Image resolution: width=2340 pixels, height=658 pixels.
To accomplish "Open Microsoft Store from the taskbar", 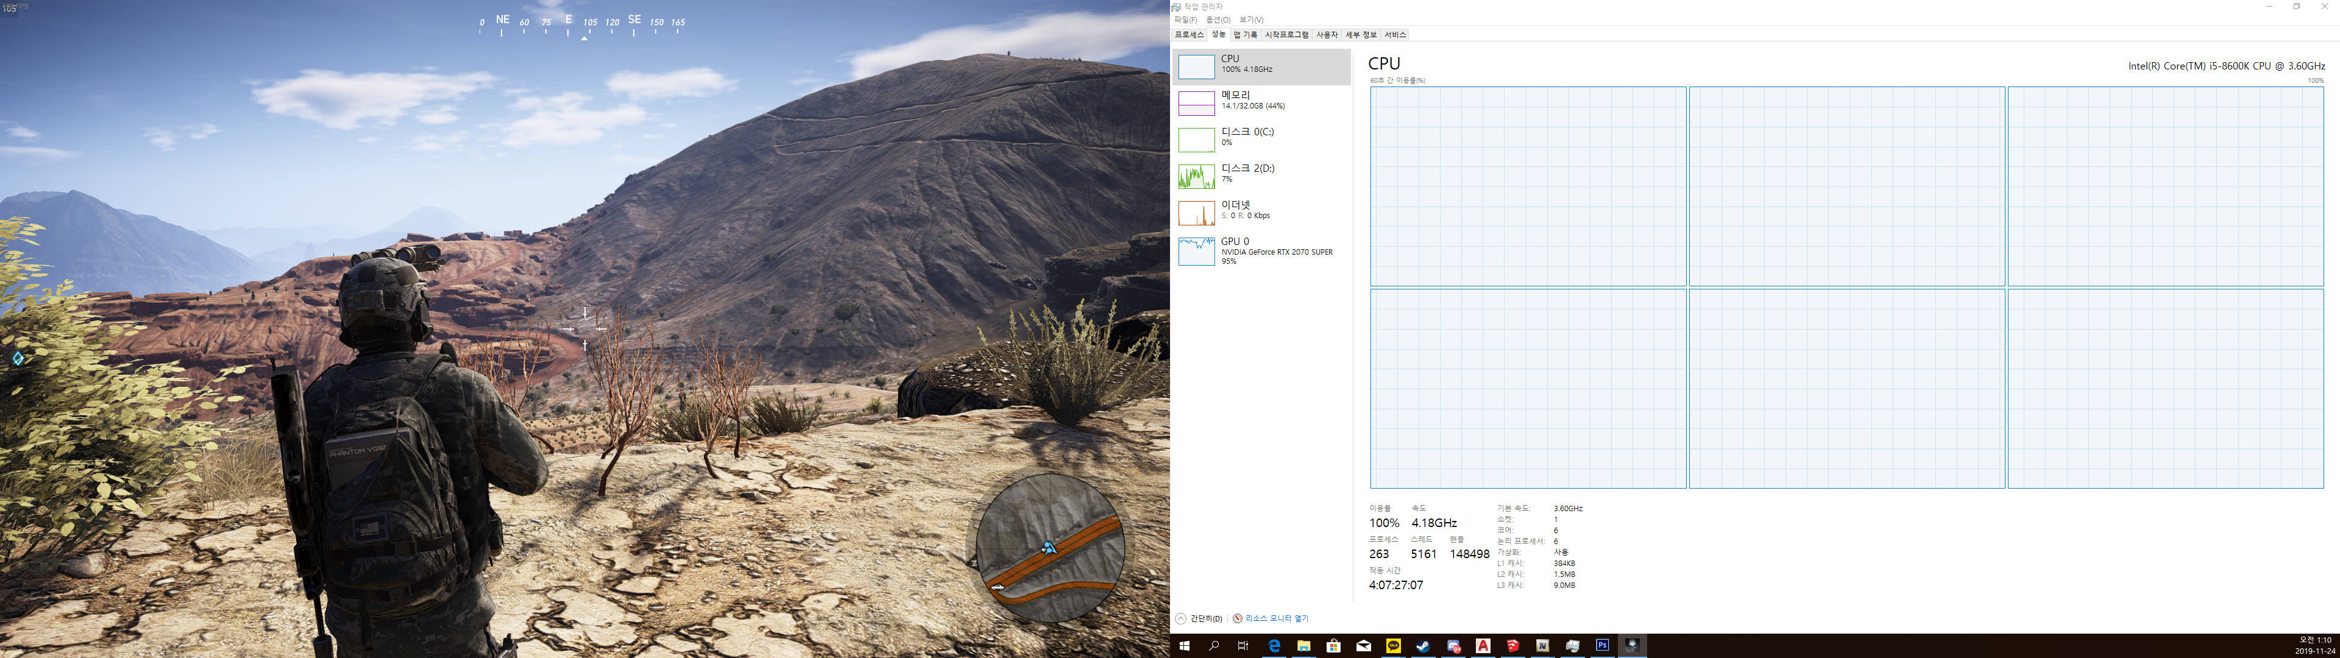I will (1333, 646).
